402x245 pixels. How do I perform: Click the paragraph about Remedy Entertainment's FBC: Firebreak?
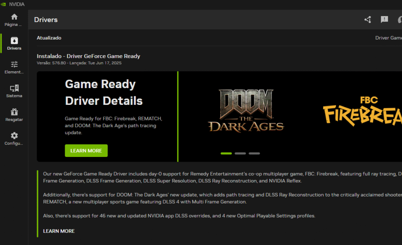(x=223, y=177)
